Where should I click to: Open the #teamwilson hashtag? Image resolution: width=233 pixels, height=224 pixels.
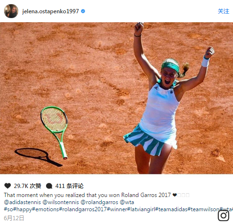[x=204, y=209]
